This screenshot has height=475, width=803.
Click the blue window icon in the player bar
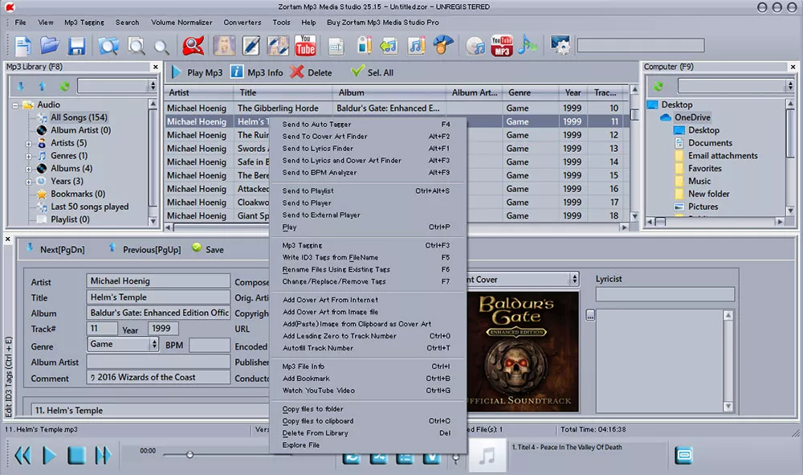point(683,455)
